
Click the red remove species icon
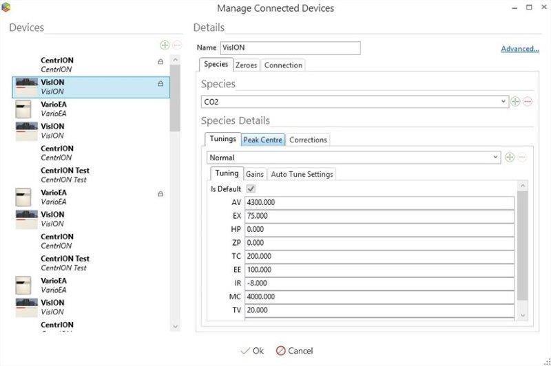pos(528,102)
